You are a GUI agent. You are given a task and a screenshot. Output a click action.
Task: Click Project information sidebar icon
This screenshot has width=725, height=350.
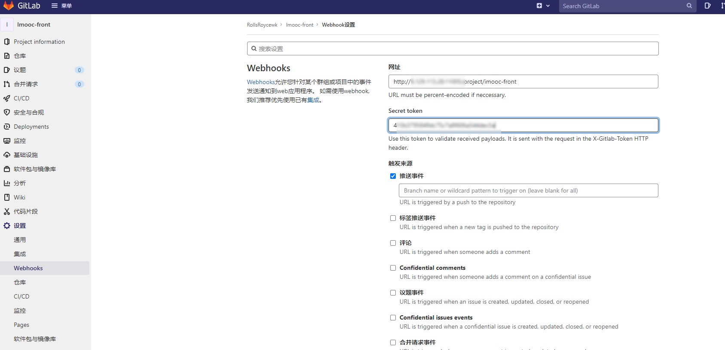(x=6, y=42)
